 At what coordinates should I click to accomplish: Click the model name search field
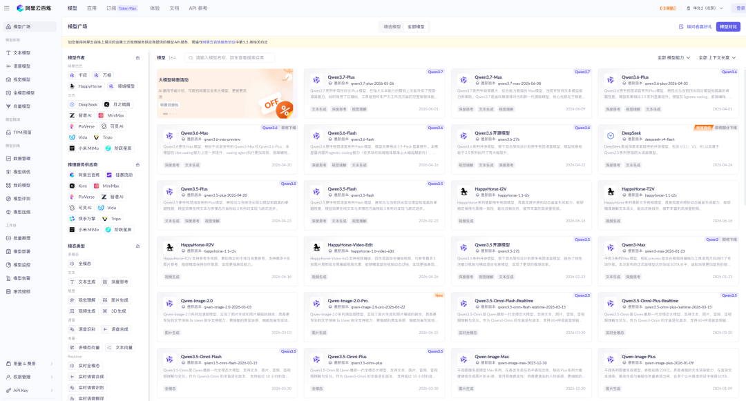pos(229,58)
